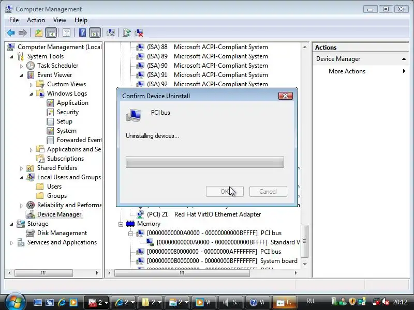Collapse the Windows Logs node
Screen dimensions: 414x310
31,94
